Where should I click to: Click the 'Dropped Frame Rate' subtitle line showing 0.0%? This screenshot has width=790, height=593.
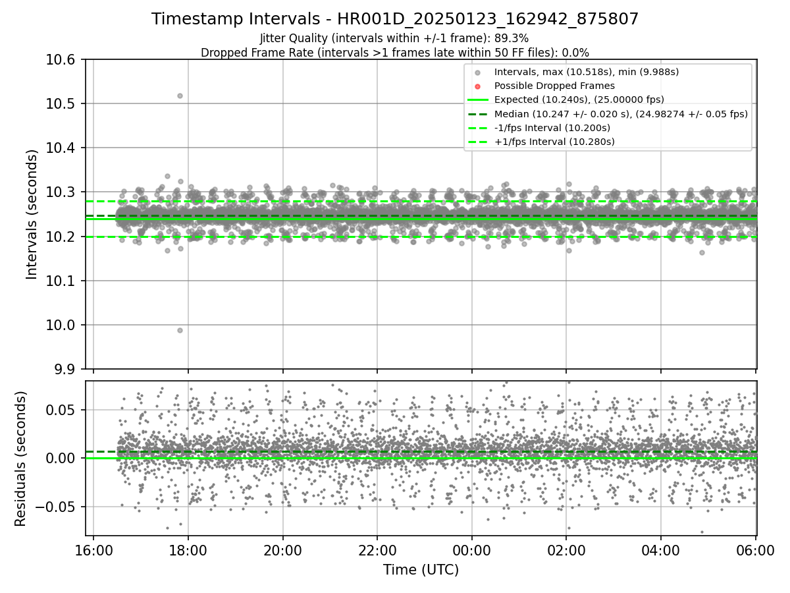[x=395, y=52]
